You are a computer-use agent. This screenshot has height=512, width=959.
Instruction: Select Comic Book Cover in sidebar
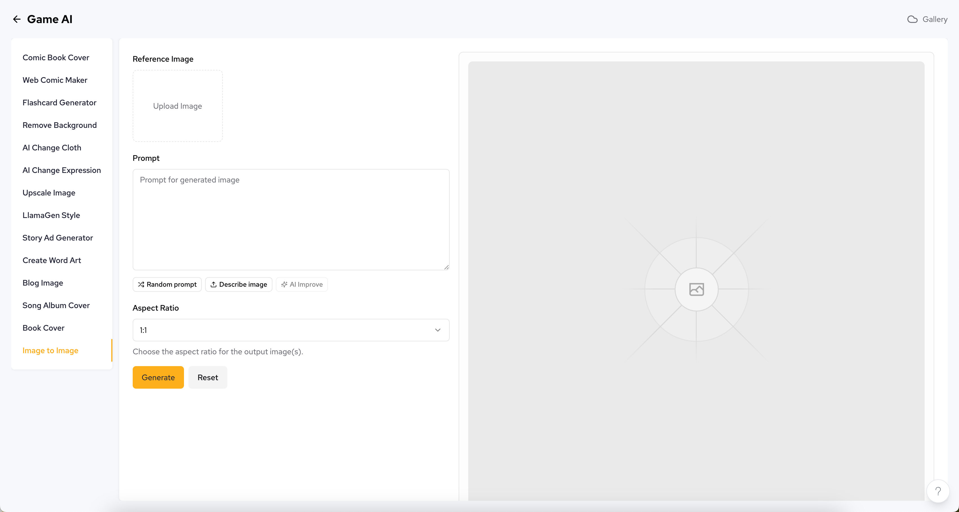click(x=56, y=58)
